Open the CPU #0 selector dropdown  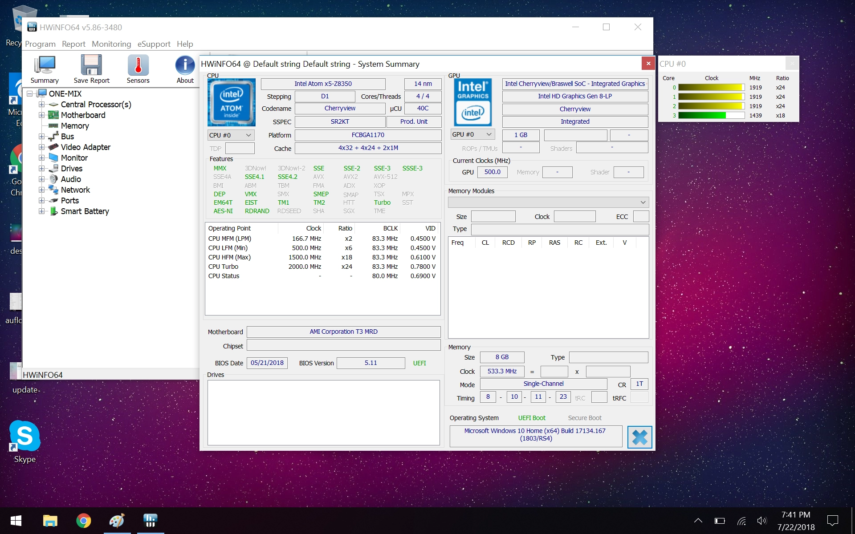coord(231,135)
